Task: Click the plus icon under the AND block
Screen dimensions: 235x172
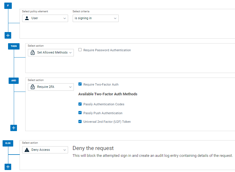Action: [14, 128]
